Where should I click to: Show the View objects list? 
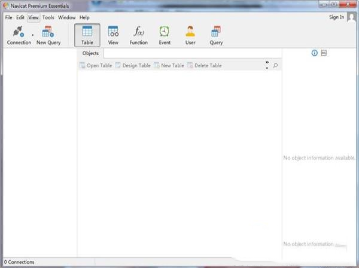pos(113,35)
